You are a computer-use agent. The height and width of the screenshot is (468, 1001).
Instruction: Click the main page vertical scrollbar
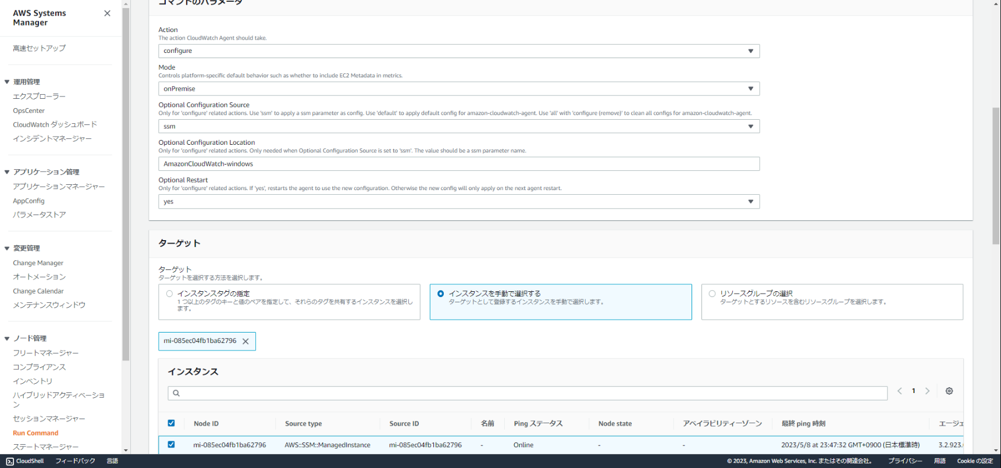(x=996, y=176)
